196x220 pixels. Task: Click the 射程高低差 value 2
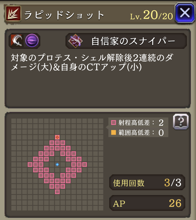(x=161, y=123)
